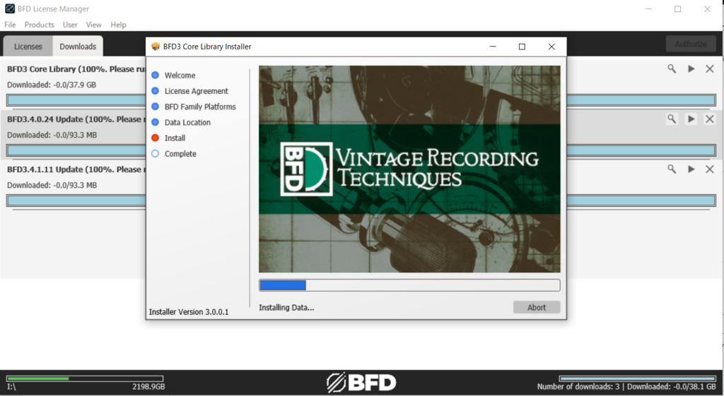Abort the installation
Image resolution: width=724 pixels, height=396 pixels.
coord(537,308)
